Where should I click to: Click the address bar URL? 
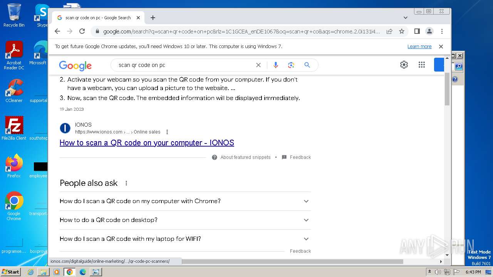(241, 32)
